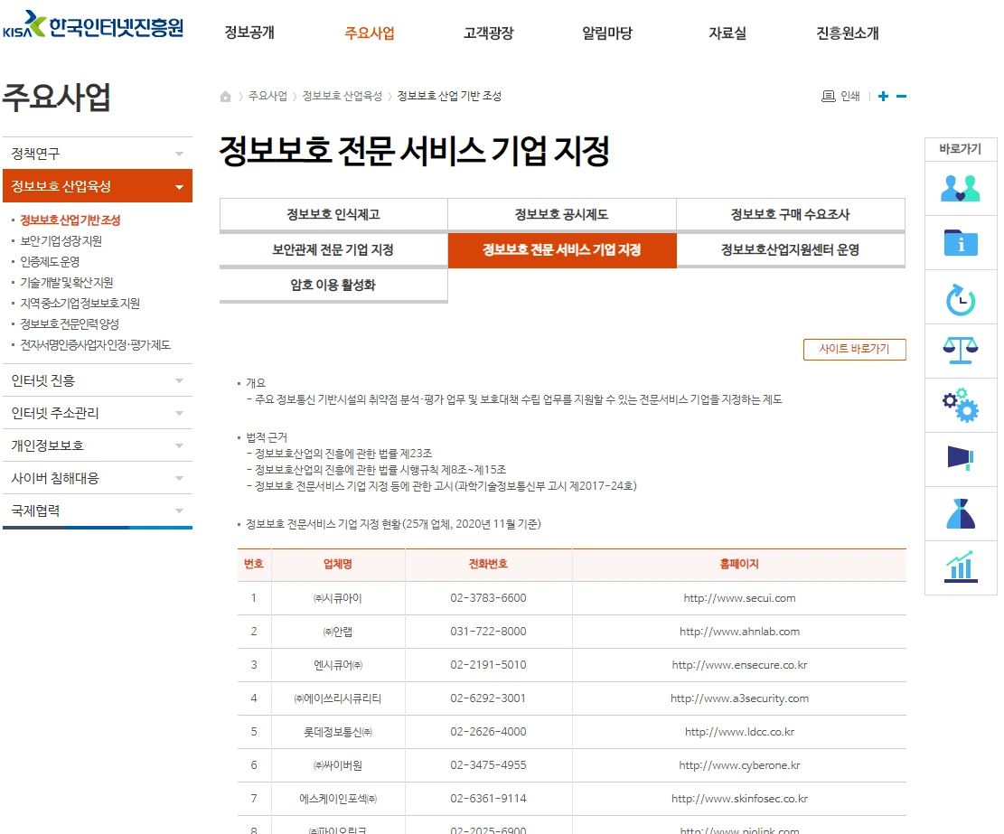This screenshot has height=834, width=1004.
Task: Select 정보보호 전문 서비스 기업 지정 tab
Action: point(561,249)
